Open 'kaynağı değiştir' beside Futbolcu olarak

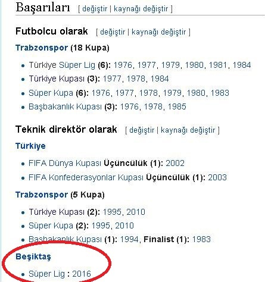[159, 32]
